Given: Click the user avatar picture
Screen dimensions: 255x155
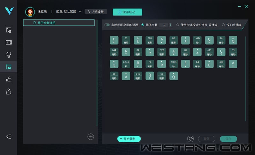Looking at the screenshot, I should tap(30, 12).
